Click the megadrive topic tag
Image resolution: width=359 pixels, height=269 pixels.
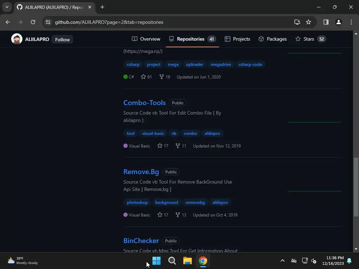(x=221, y=64)
